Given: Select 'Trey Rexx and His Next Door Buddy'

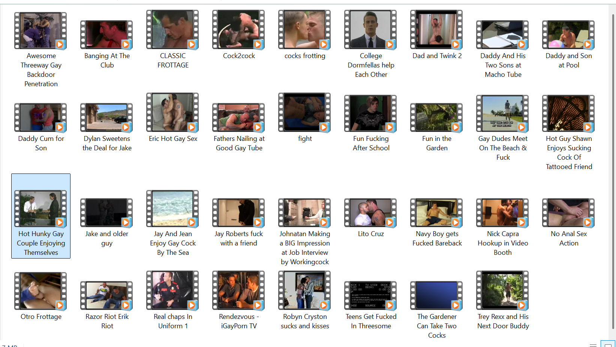Looking at the screenshot, I should pos(502,291).
